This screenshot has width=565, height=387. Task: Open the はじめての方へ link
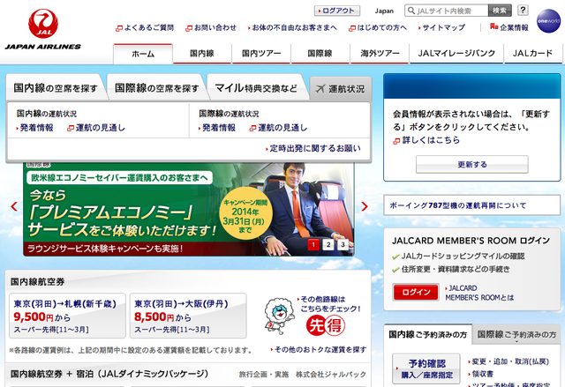[378, 27]
